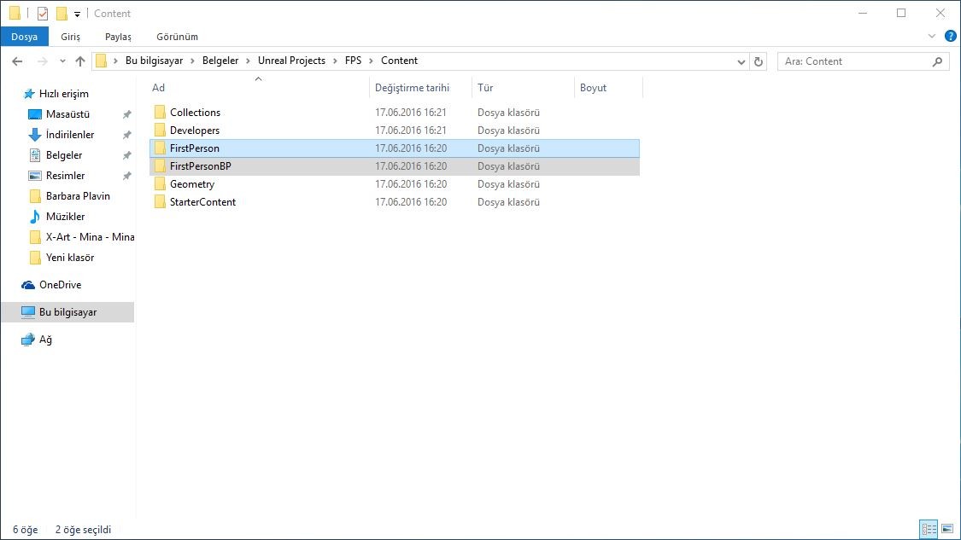Expand the ribbon with the chevron

[932, 36]
